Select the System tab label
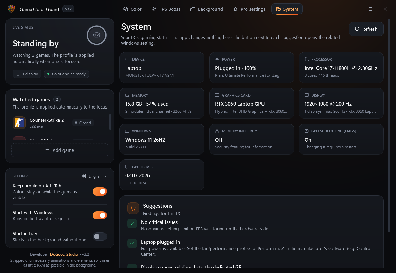 point(291,9)
